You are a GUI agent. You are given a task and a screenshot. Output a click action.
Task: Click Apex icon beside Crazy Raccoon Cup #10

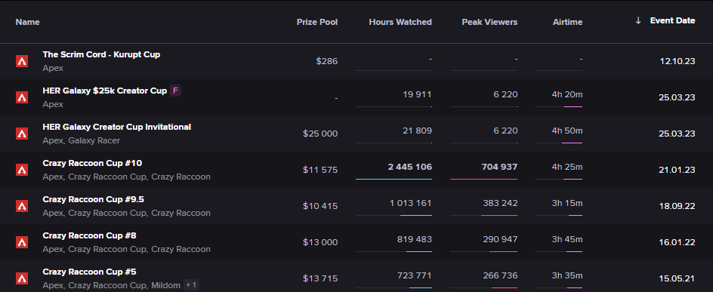click(22, 170)
